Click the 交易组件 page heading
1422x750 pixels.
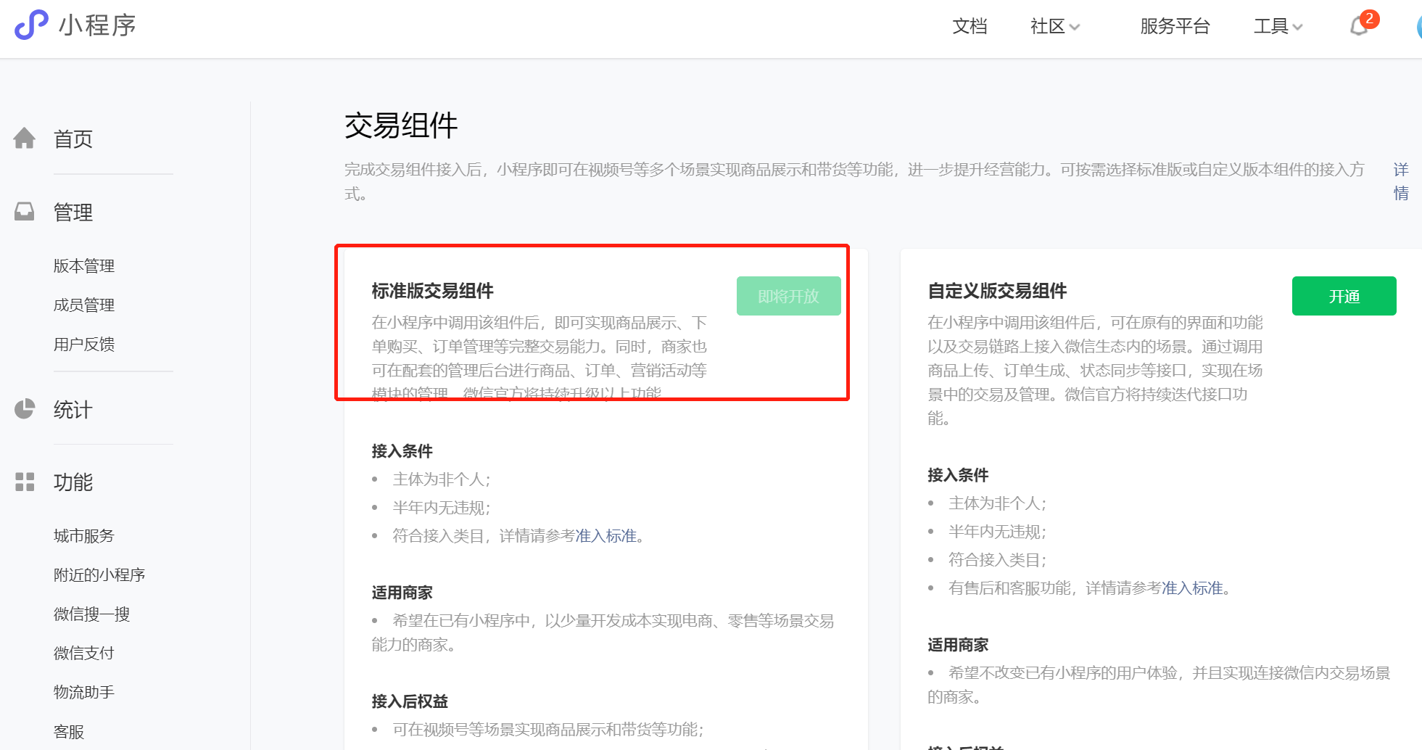pyautogui.click(x=401, y=125)
